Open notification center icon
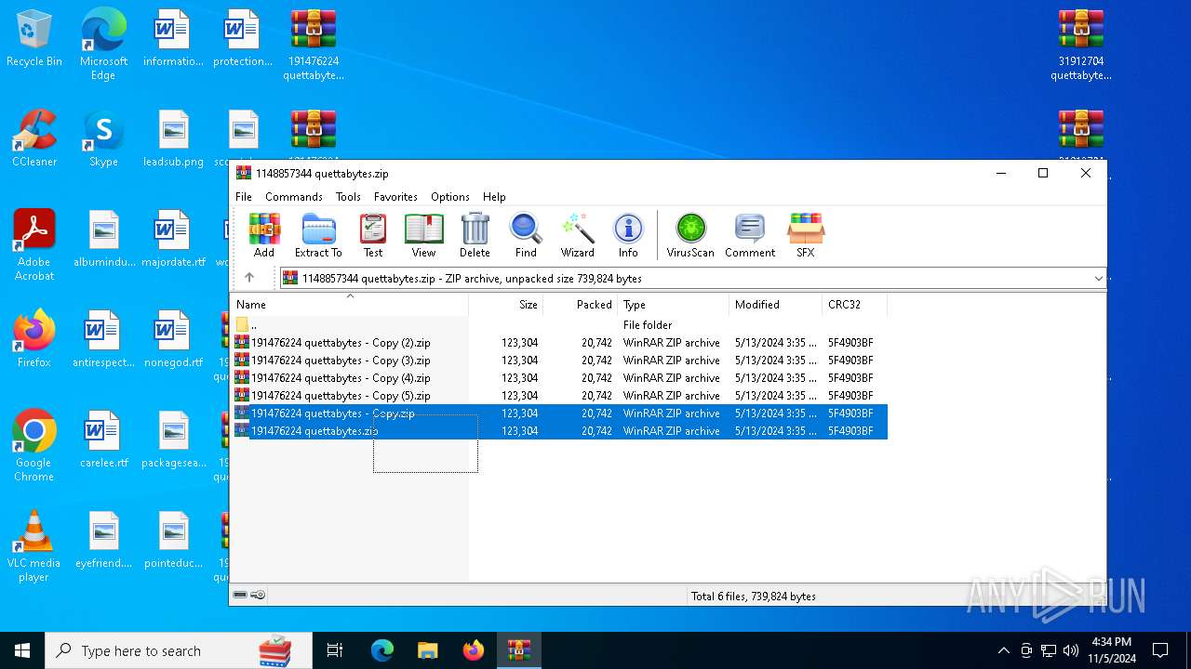The width and height of the screenshot is (1191, 669). click(x=1160, y=650)
